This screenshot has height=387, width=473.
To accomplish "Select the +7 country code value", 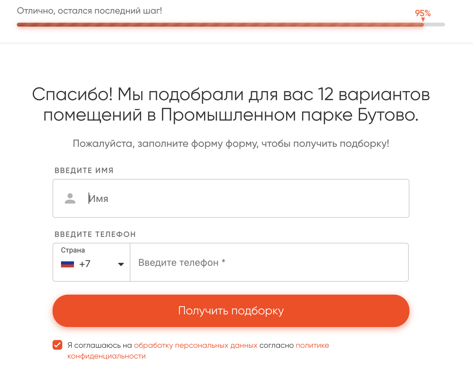I will tap(85, 264).
